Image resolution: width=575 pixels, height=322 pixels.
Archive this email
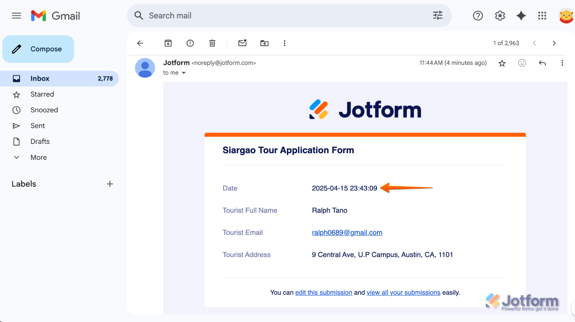tap(168, 43)
